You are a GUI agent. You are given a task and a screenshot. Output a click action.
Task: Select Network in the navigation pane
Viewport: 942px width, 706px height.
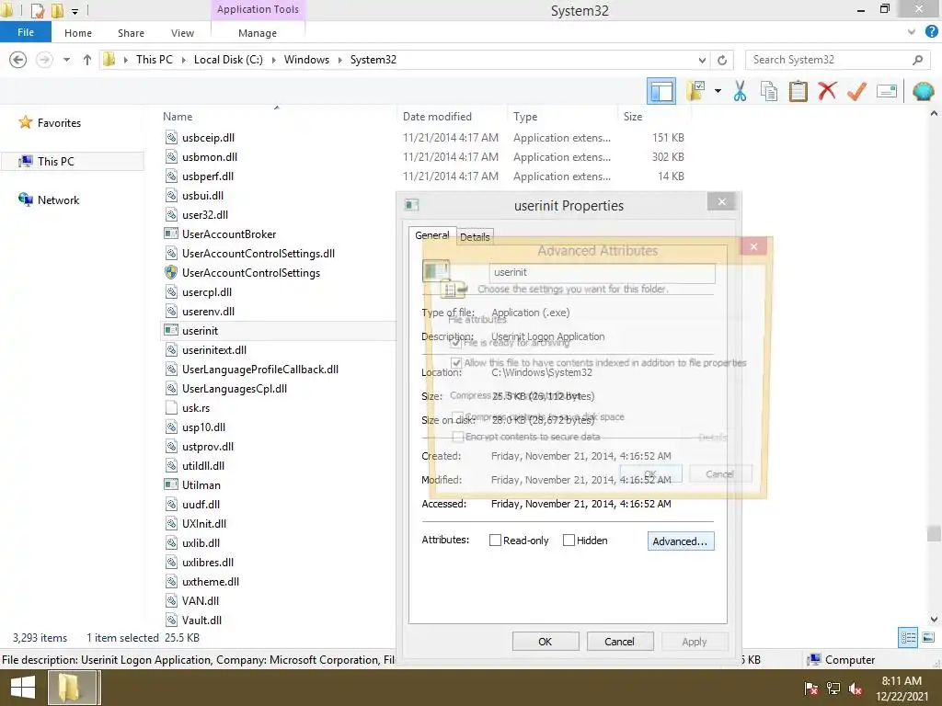[x=58, y=199]
